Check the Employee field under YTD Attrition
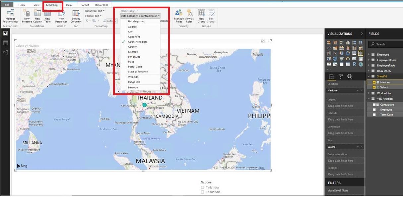403x197 pixels. 374,110
